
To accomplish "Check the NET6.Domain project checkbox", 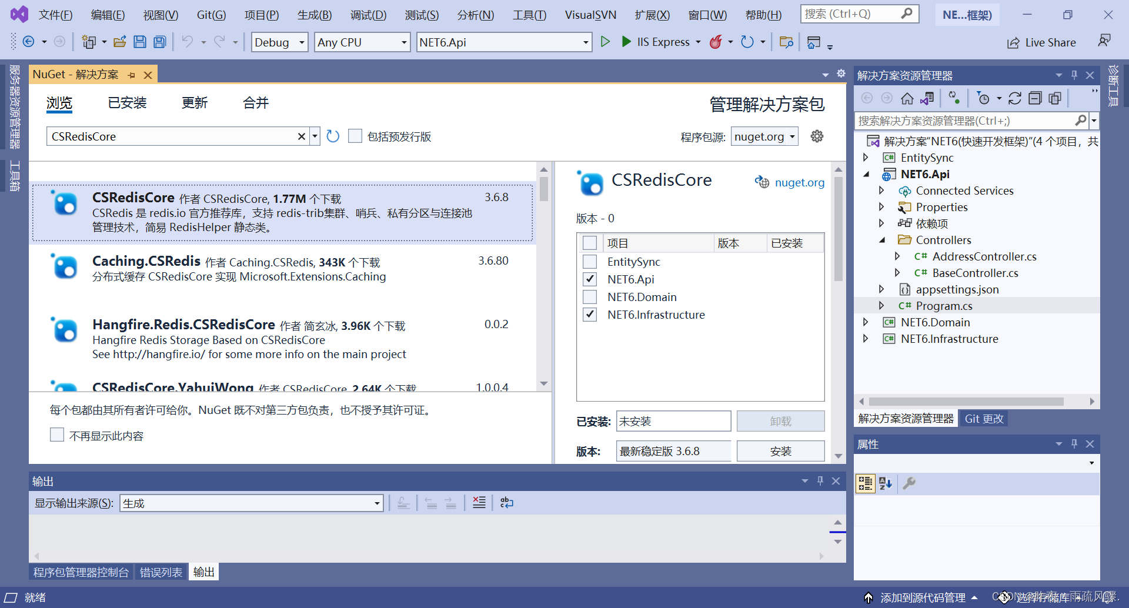I will [x=590, y=297].
